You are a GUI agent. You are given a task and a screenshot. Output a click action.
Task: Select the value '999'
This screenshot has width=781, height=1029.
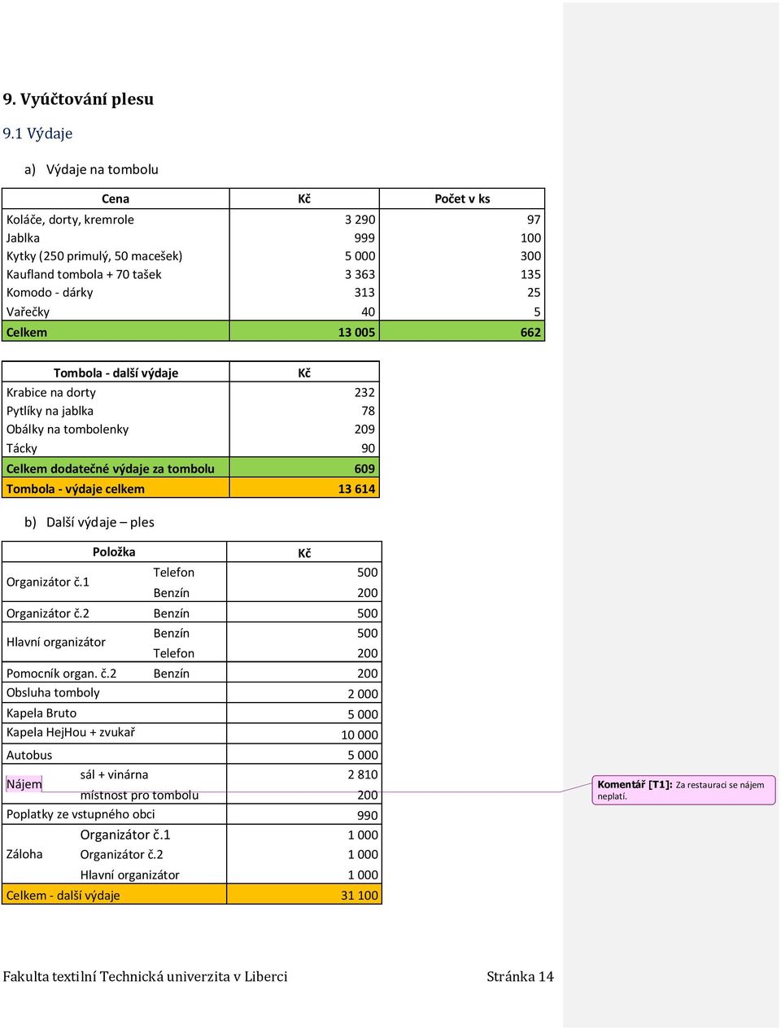(364, 238)
